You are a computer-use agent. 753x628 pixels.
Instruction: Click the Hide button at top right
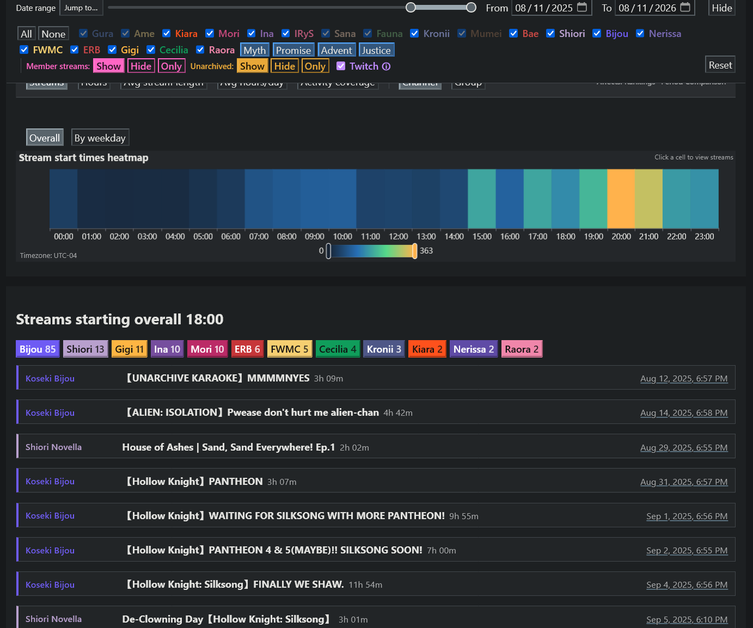(x=722, y=8)
